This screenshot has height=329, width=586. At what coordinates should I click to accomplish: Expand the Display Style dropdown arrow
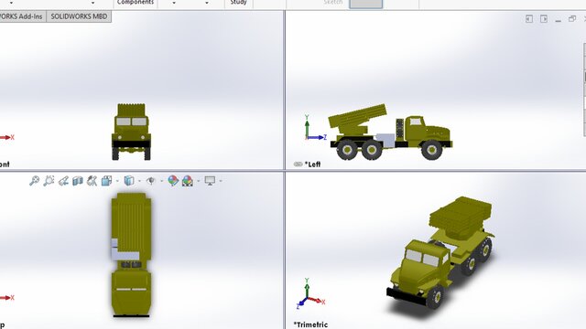coord(139,181)
